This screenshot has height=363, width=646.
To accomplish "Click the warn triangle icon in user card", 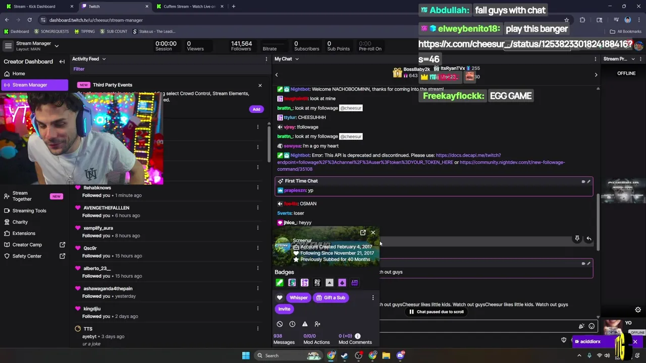I will [x=305, y=324].
